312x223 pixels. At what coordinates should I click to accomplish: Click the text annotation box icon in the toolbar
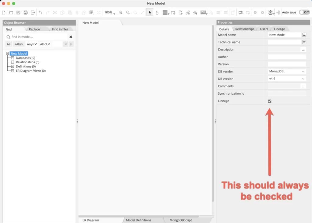pos(203,12)
